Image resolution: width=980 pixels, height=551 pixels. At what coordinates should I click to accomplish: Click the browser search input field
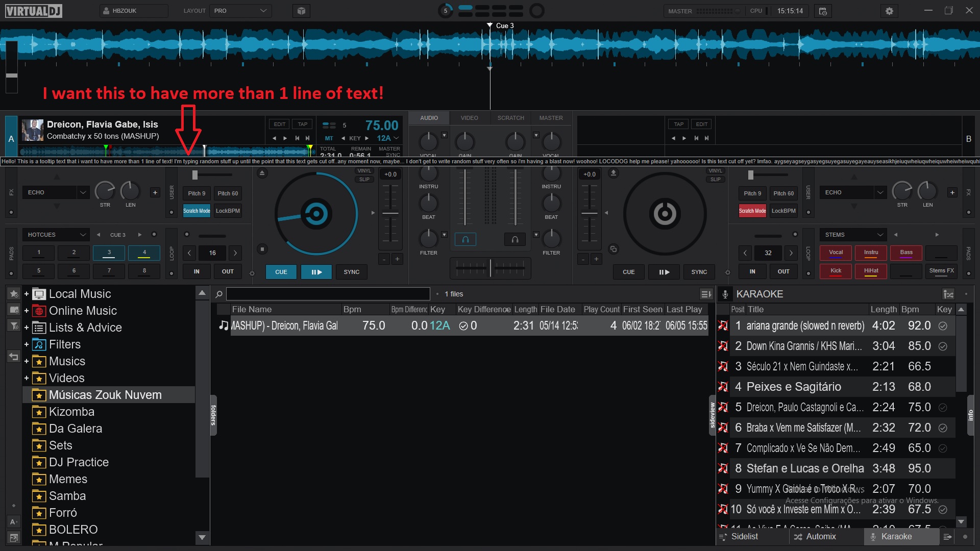[x=328, y=294]
